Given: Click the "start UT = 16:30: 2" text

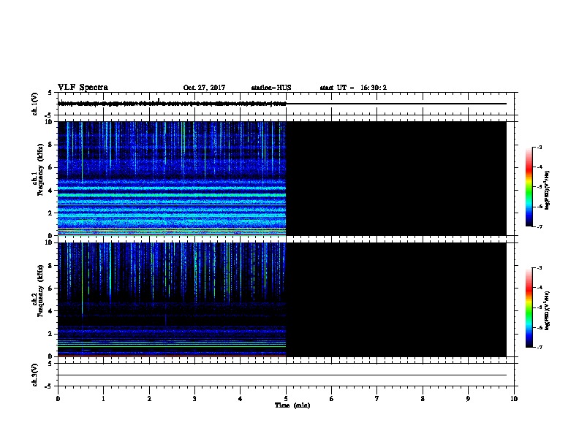Looking at the screenshot, I should point(353,88).
